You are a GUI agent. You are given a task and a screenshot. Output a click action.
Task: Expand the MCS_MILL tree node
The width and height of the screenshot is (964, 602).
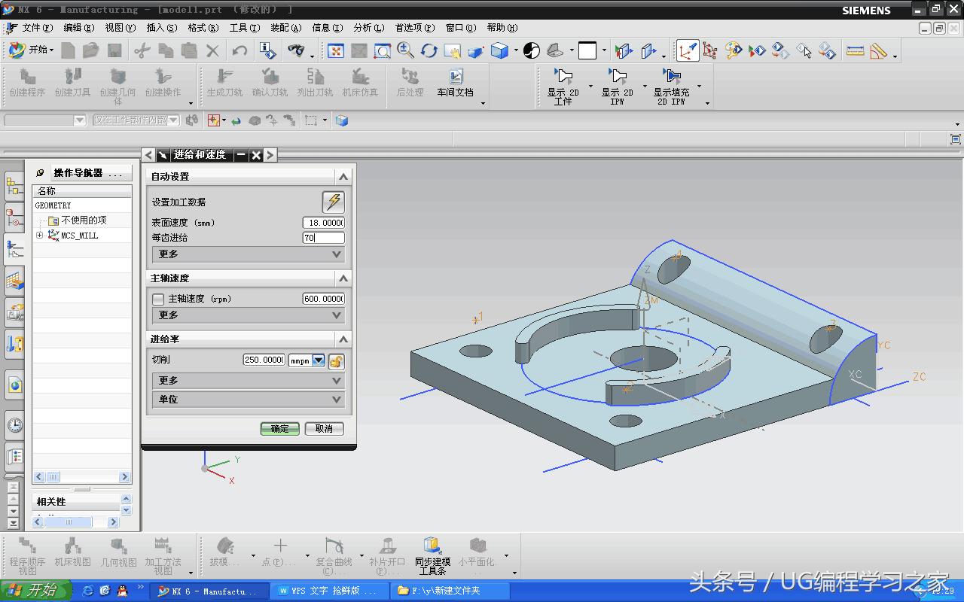pos(40,236)
